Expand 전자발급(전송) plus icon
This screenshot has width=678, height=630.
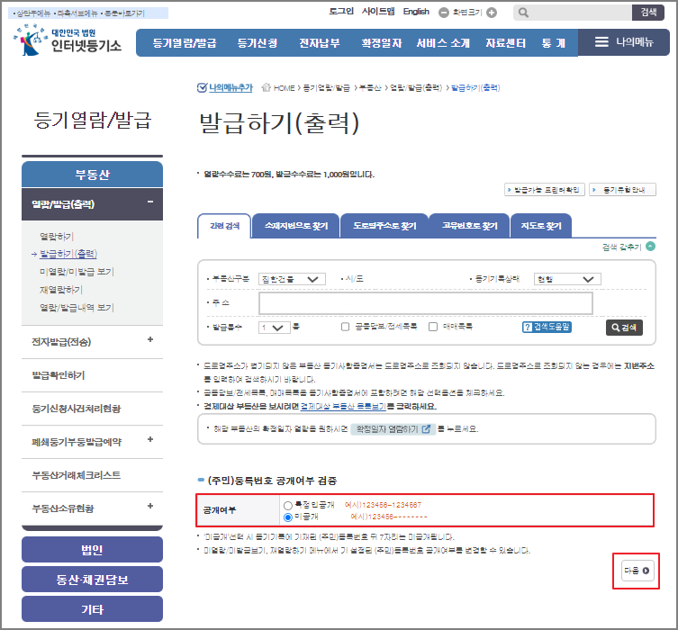tap(150, 339)
